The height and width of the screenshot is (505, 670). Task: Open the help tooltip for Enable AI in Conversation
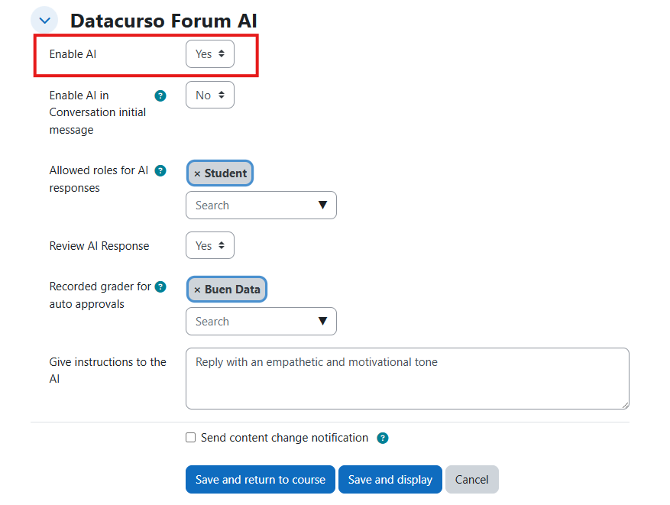coord(160,95)
